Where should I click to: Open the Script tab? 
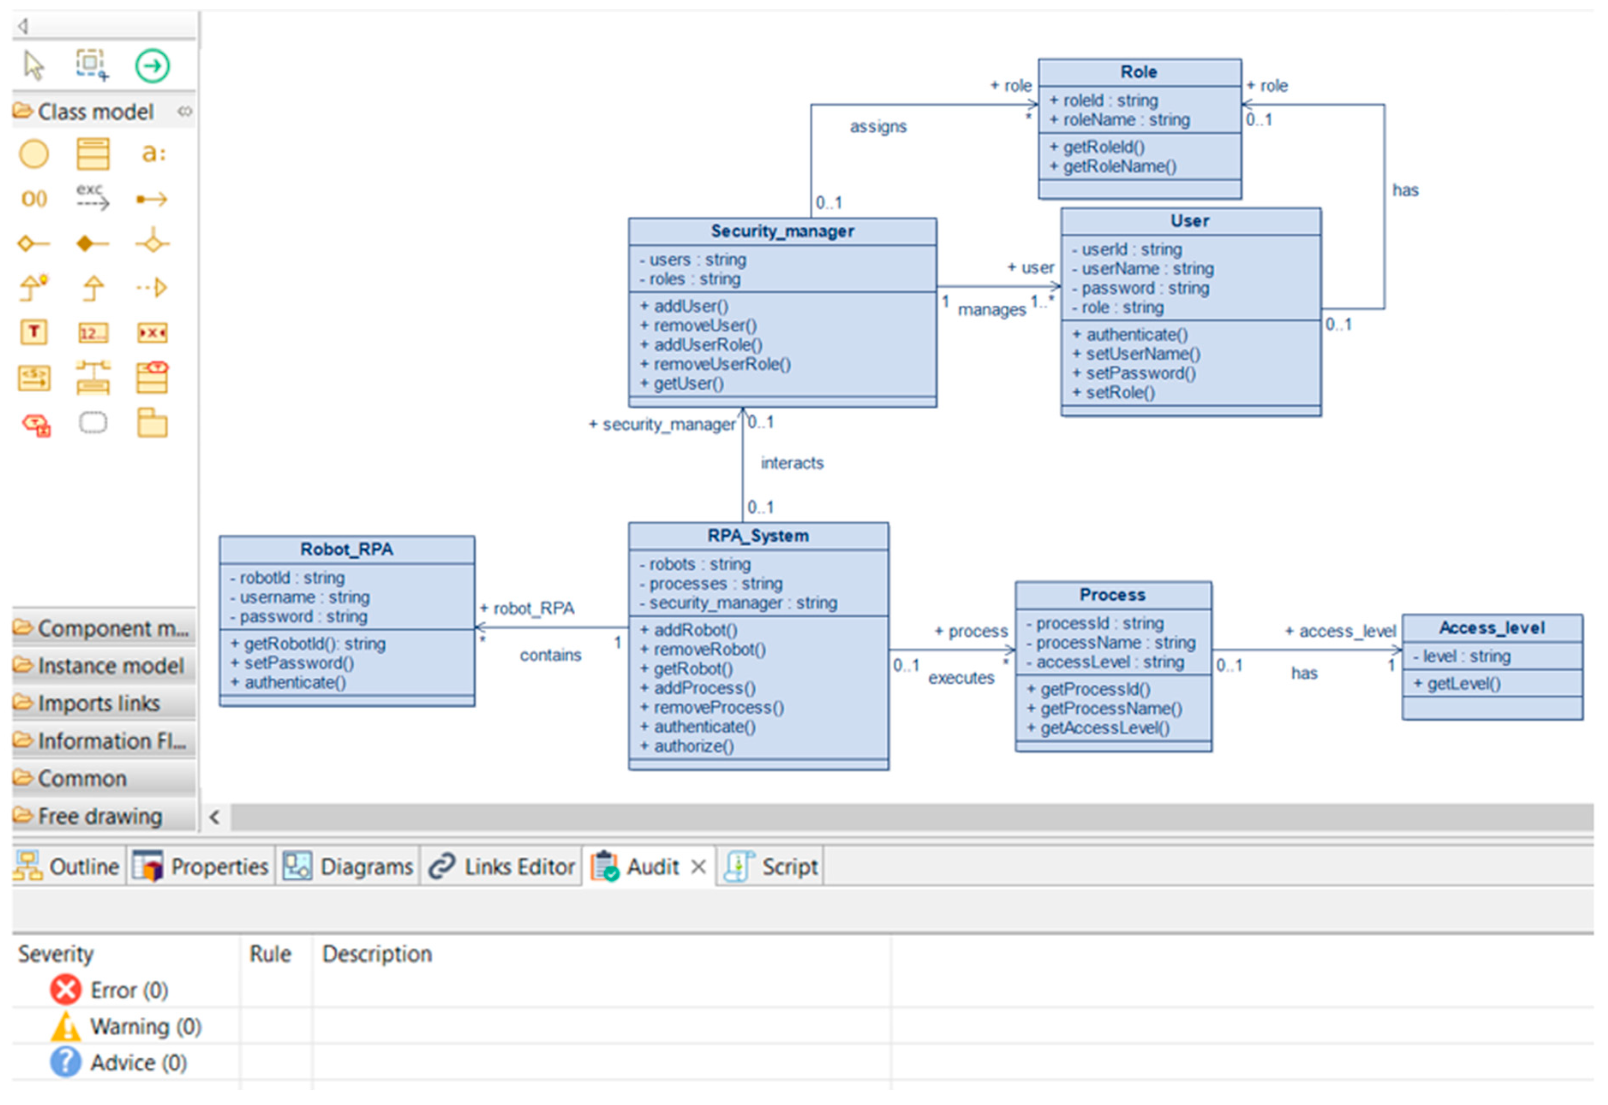click(x=771, y=867)
